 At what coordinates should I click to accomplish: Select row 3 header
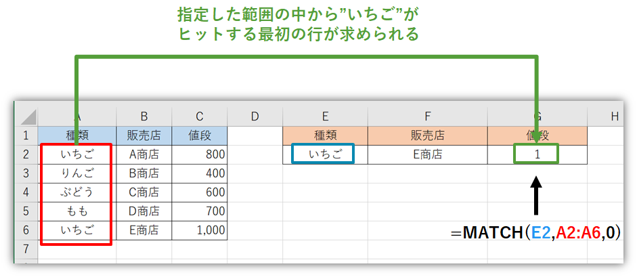click(x=26, y=173)
